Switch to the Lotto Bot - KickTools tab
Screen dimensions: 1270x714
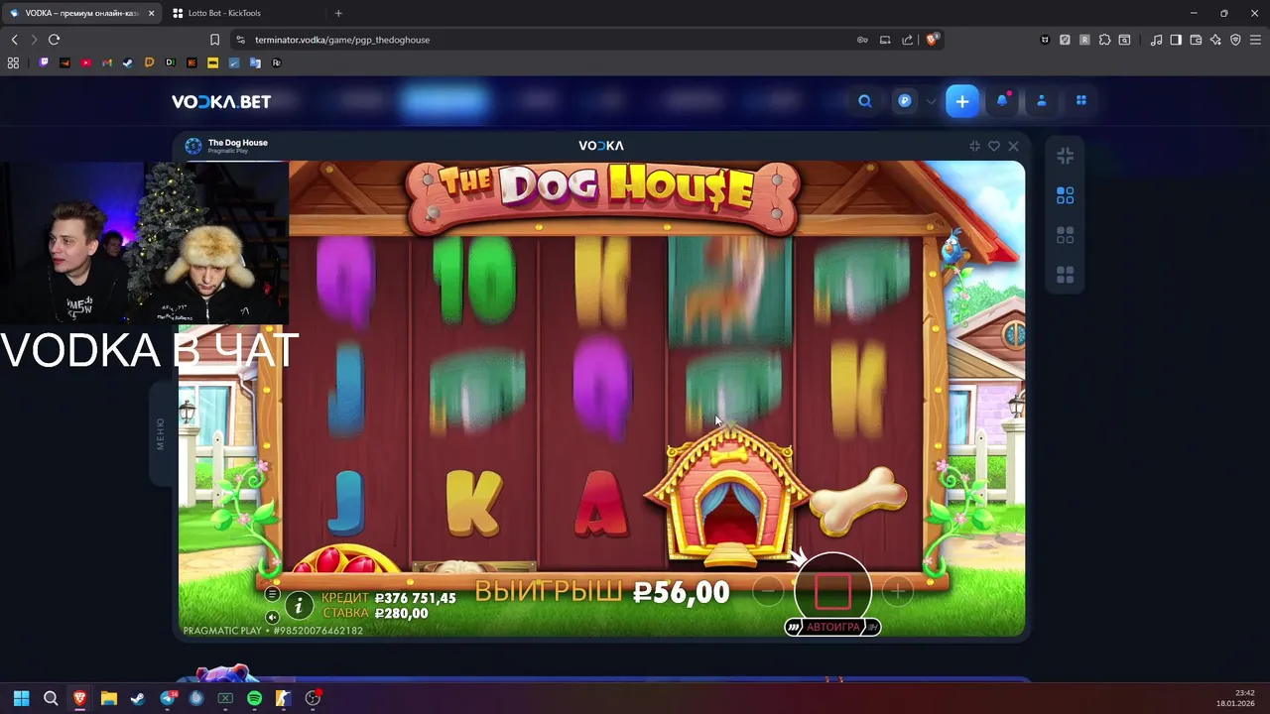pos(224,13)
